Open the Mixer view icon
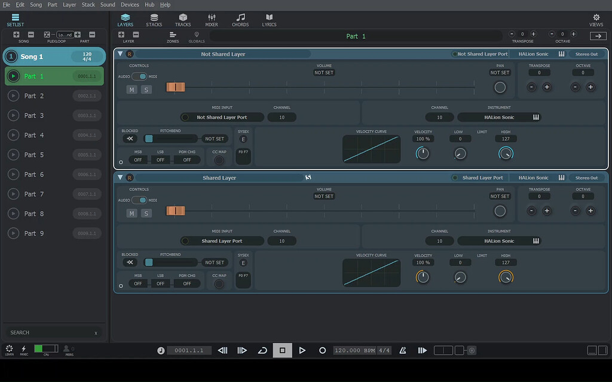This screenshot has width=612, height=382. [212, 18]
